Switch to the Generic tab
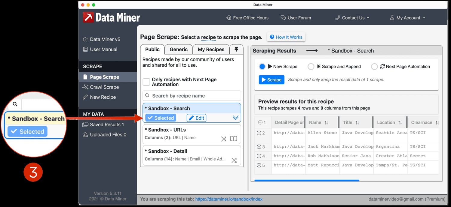This screenshot has width=451, height=207. (x=179, y=49)
